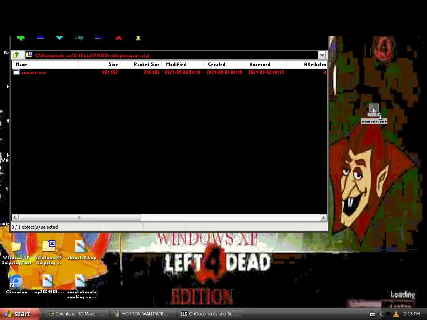
Task: Sort by the Packed Size column header
Action: (141, 65)
